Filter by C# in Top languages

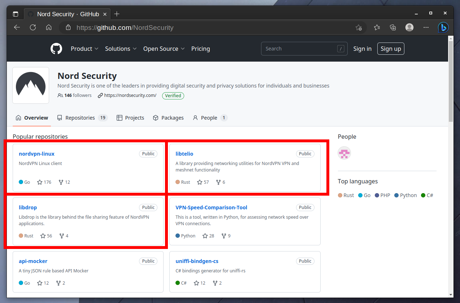tap(427, 195)
